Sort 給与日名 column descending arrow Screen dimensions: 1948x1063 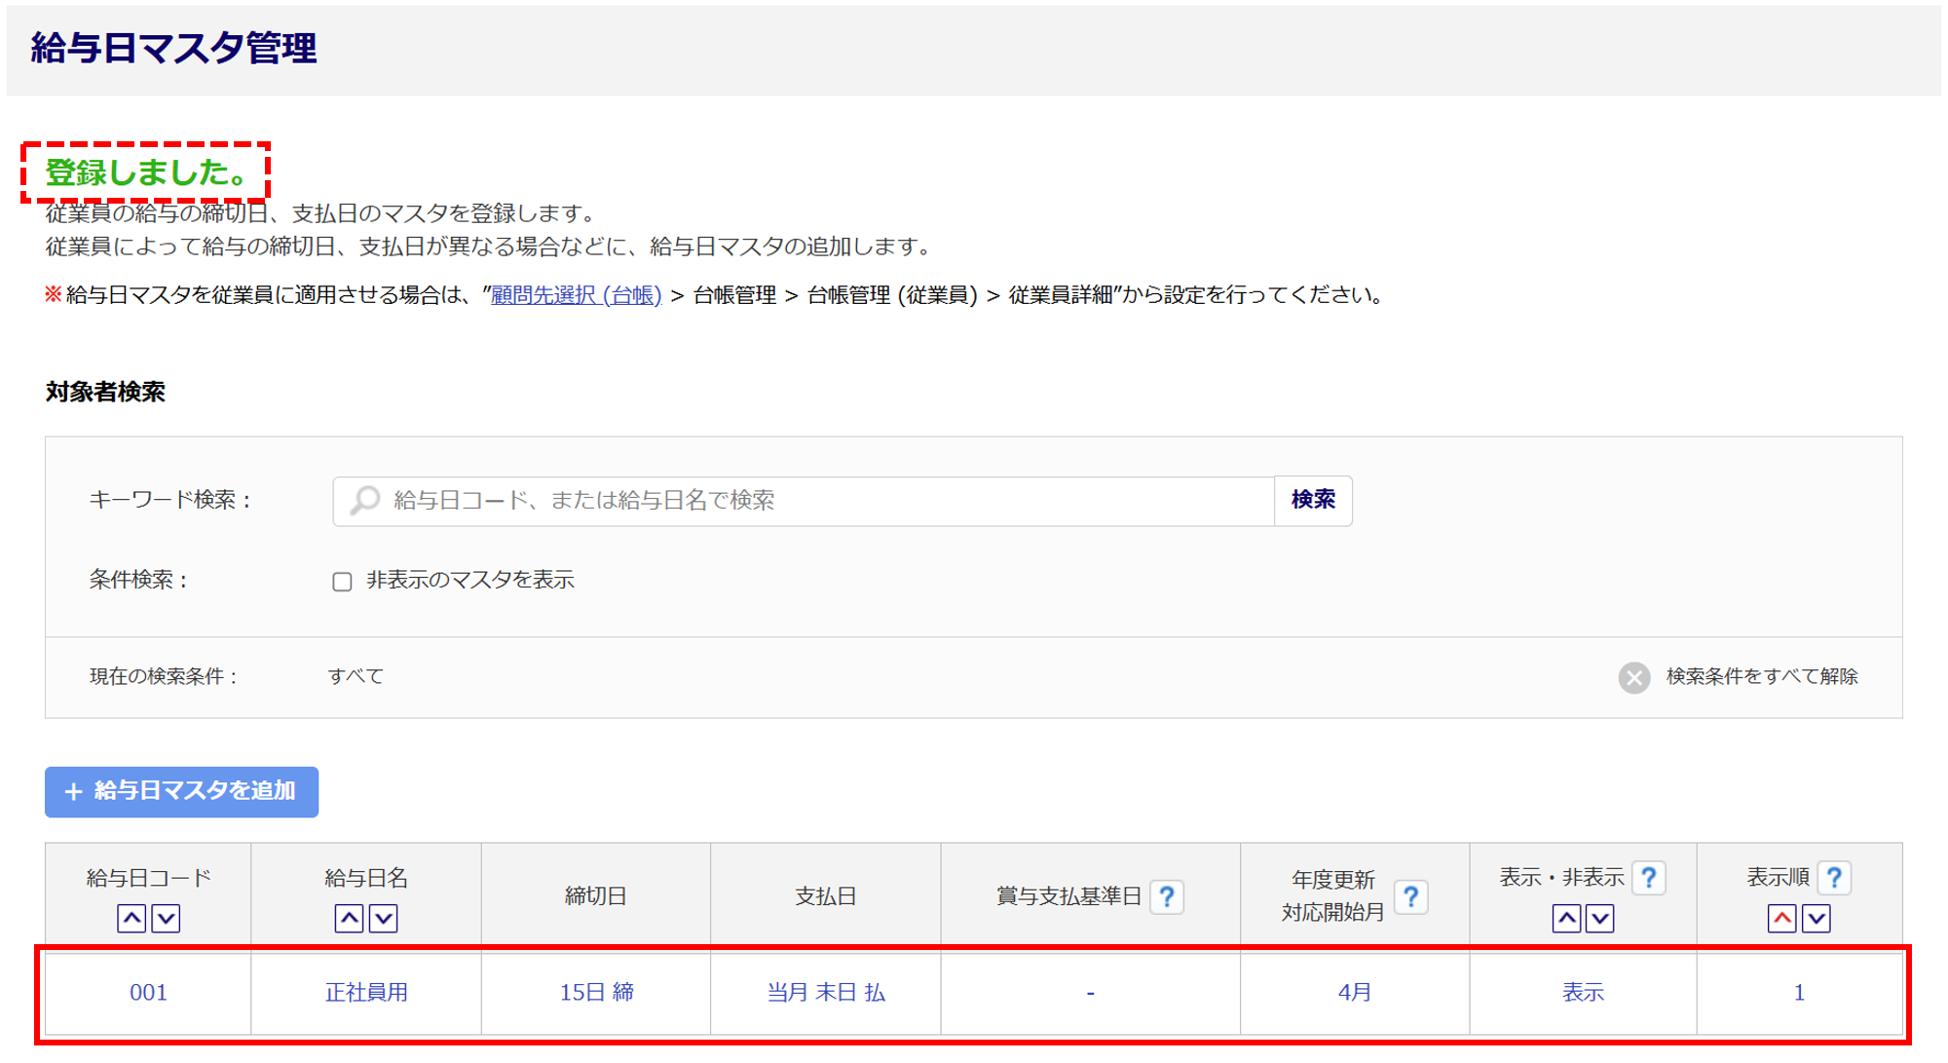point(384,918)
